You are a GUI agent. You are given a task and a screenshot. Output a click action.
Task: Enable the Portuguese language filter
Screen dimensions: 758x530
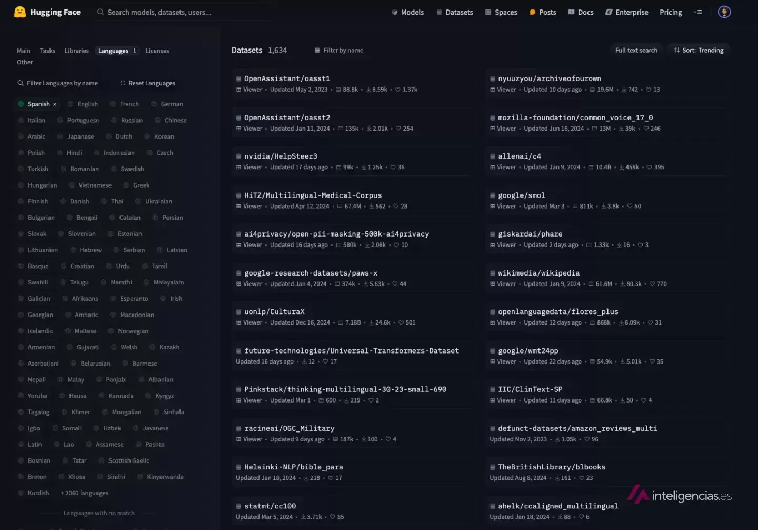78,121
